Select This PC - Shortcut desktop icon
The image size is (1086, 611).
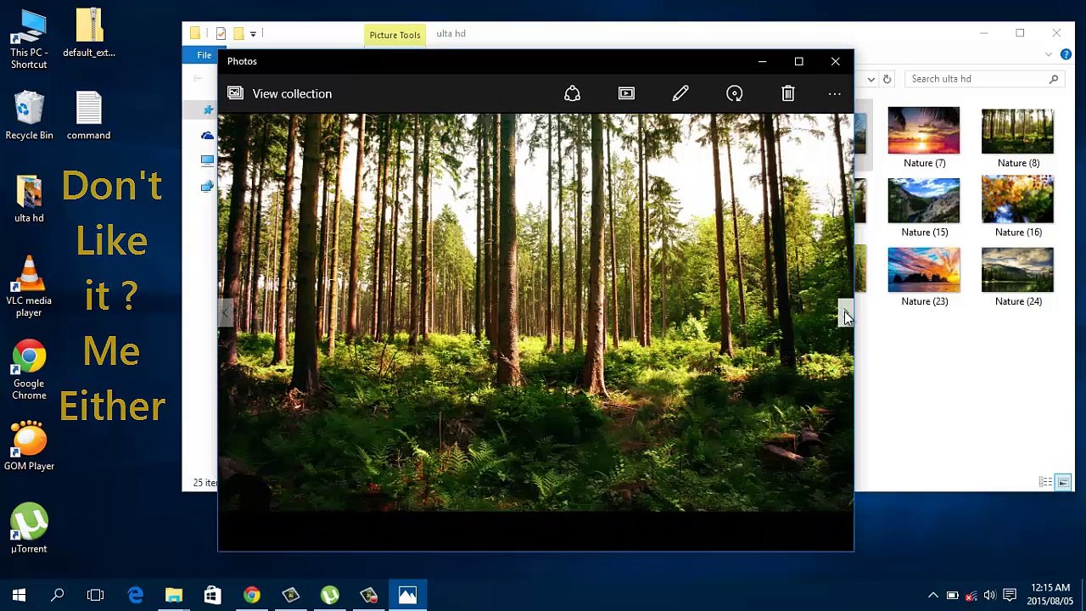[29, 40]
